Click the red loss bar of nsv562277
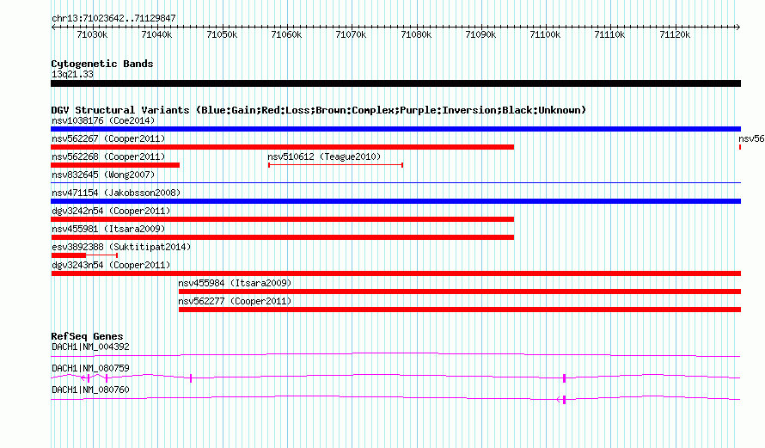The height and width of the screenshot is (448, 765). [460, 310]
